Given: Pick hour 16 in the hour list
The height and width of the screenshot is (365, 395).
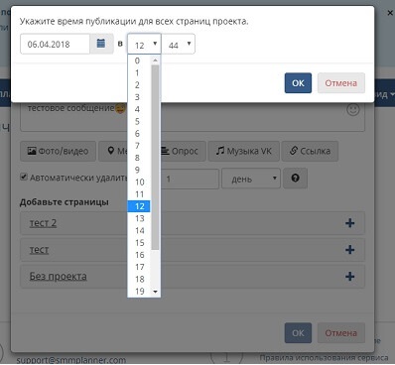Looking at the screenshot, I should coord(139,255).
